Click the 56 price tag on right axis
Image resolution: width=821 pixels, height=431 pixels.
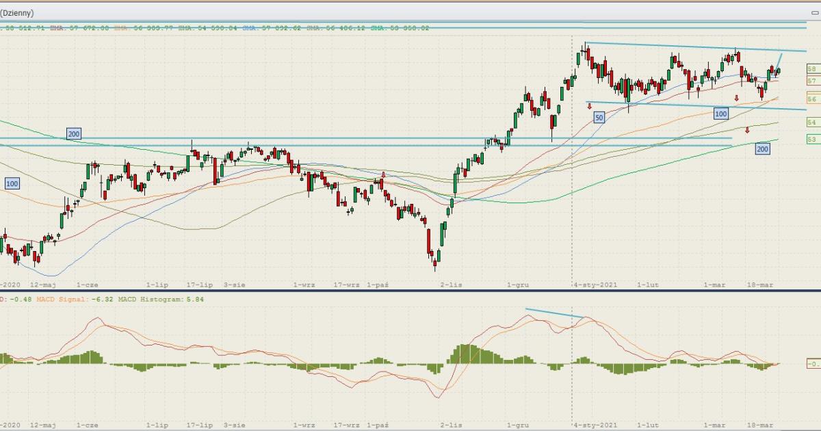pyautogui.click(x=812, y=99)
